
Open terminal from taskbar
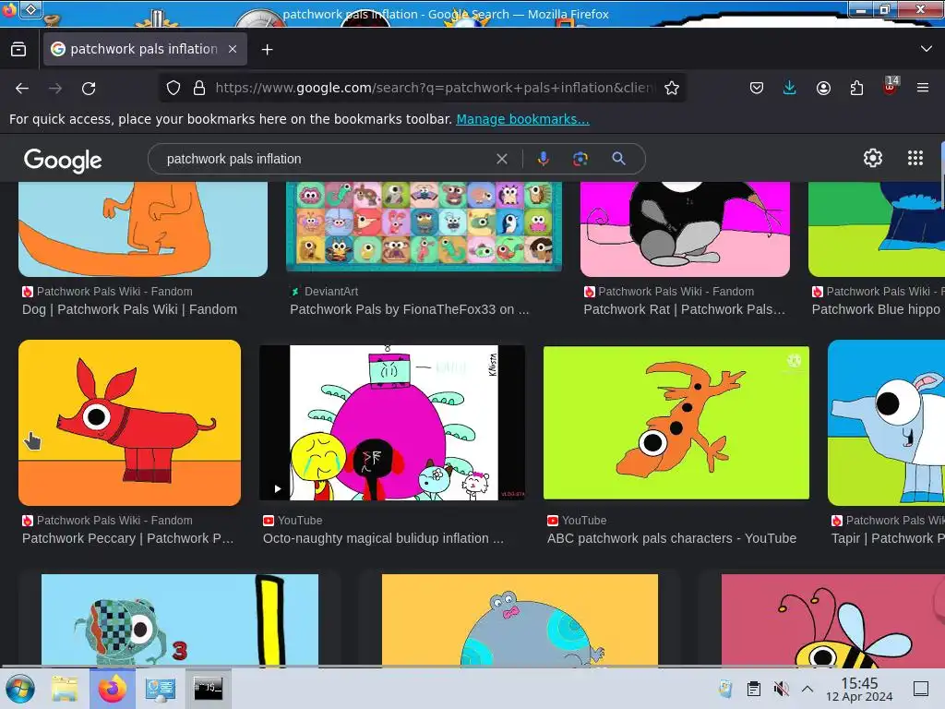point(208,688)
